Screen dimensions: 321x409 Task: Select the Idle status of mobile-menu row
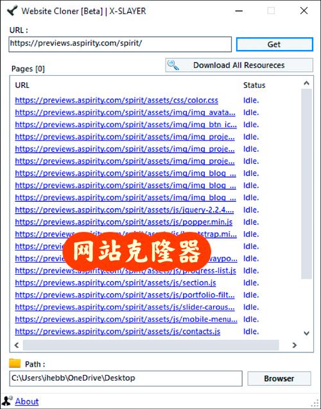[x=251, y=319]
